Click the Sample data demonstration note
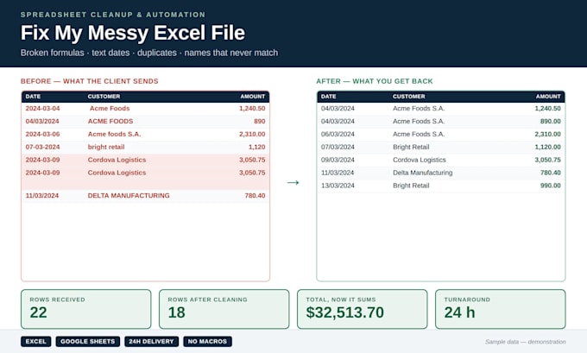Screen dimensions: 587x353 coord(525,342)
